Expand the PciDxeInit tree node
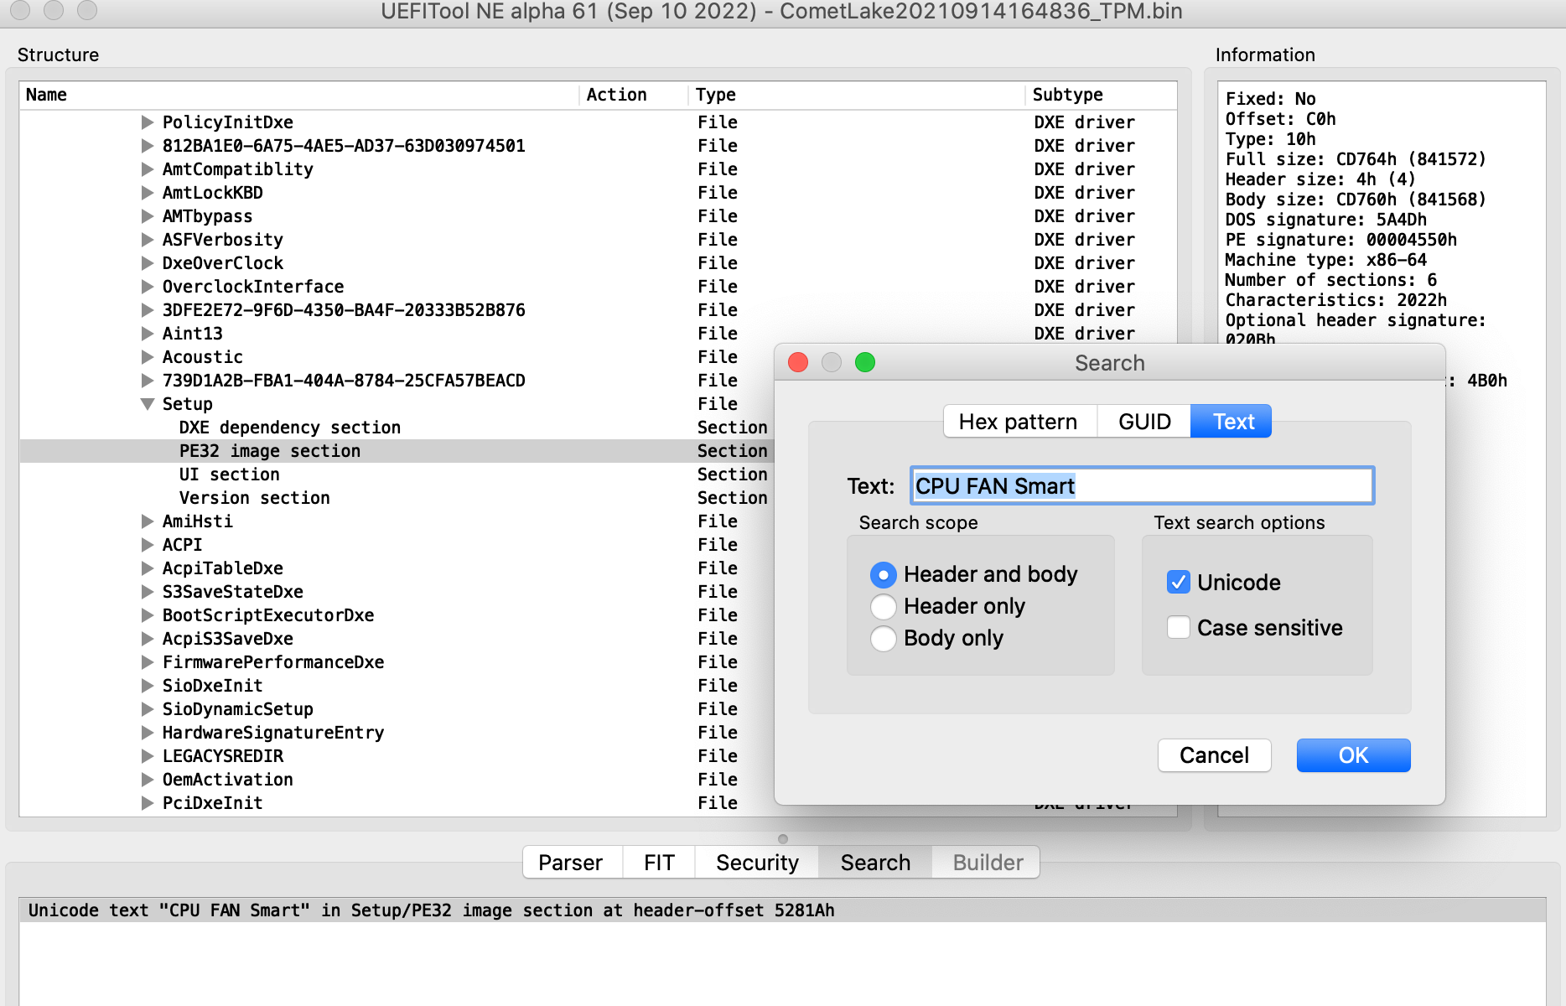This screenshot has height=1006, width=1566. click(x=148, y=803)
